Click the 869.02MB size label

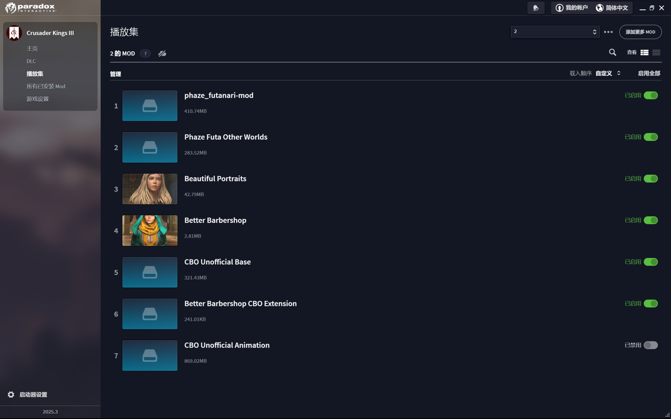[x=195, y=361]
